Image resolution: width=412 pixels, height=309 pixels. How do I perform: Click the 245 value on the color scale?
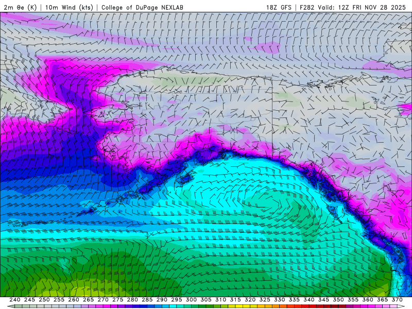pos(29,300)
